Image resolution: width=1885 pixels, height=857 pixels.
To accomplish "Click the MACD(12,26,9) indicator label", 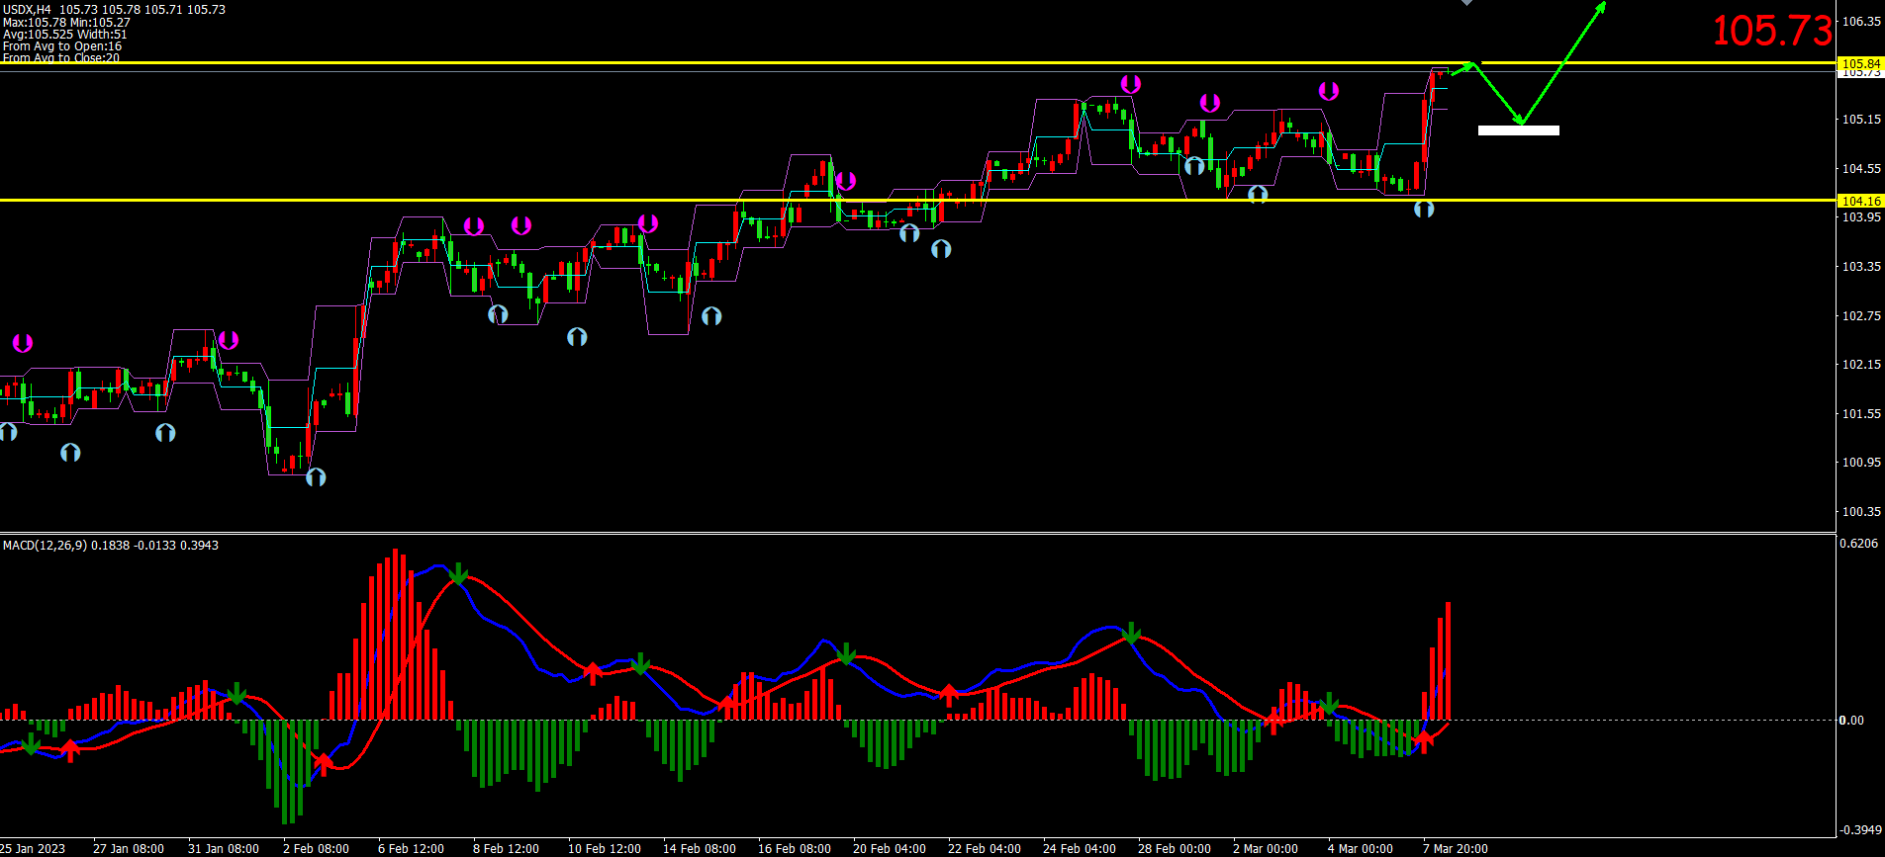I will point(45,546).
